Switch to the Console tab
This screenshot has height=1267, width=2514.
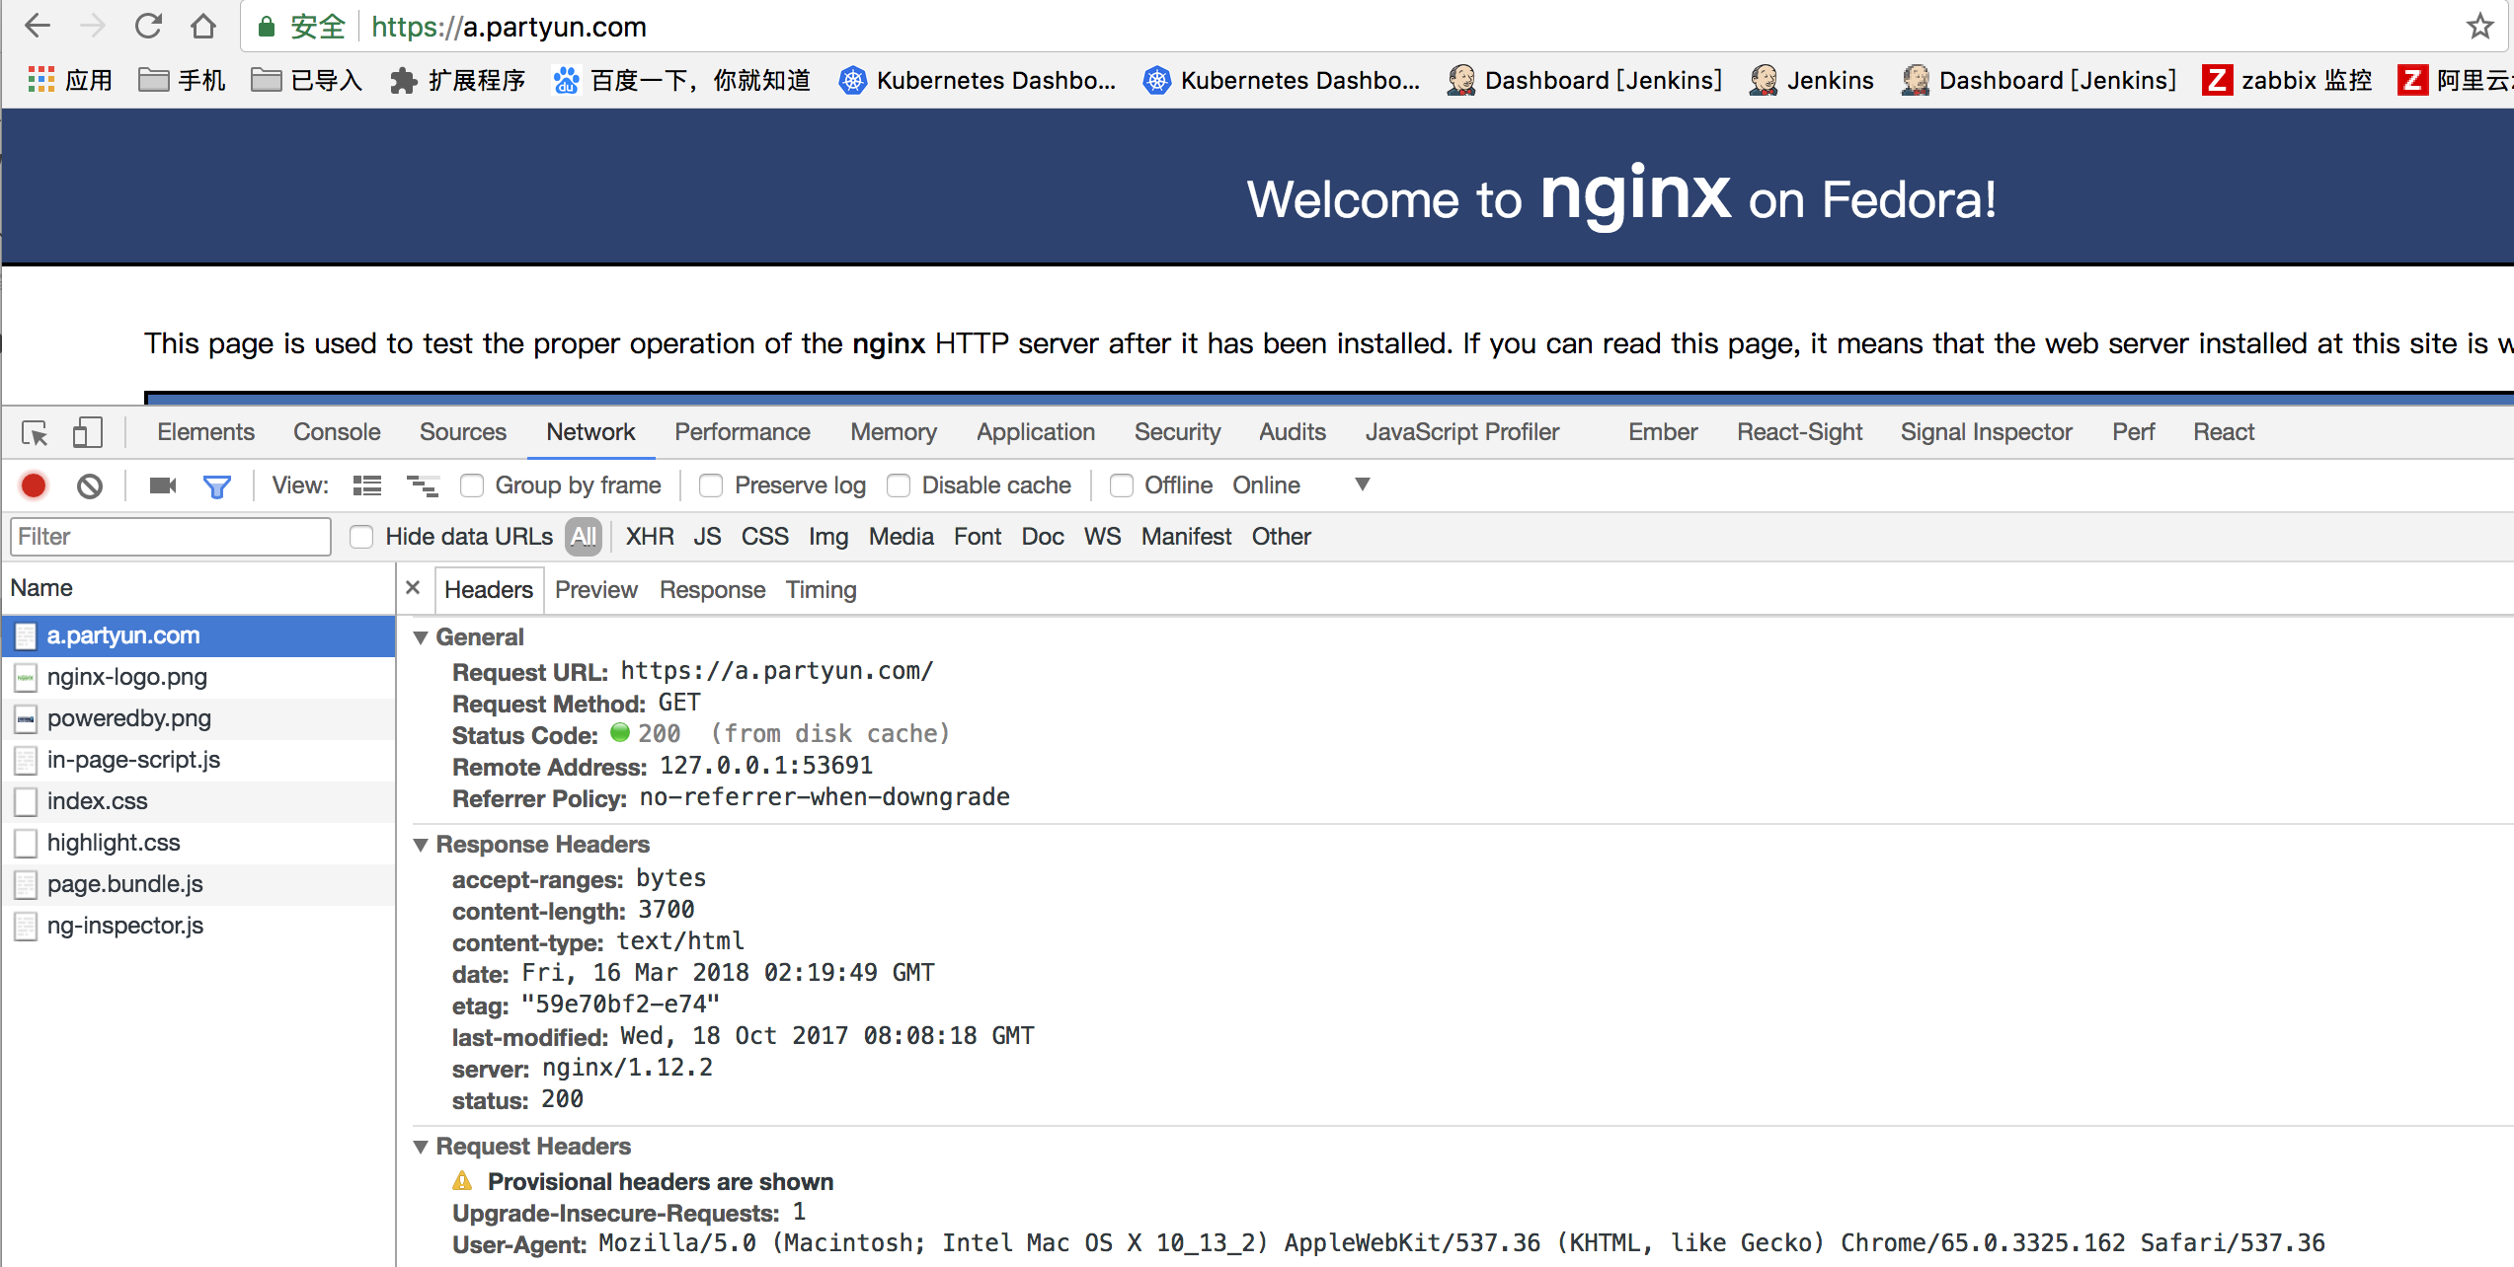pos(337,432)
